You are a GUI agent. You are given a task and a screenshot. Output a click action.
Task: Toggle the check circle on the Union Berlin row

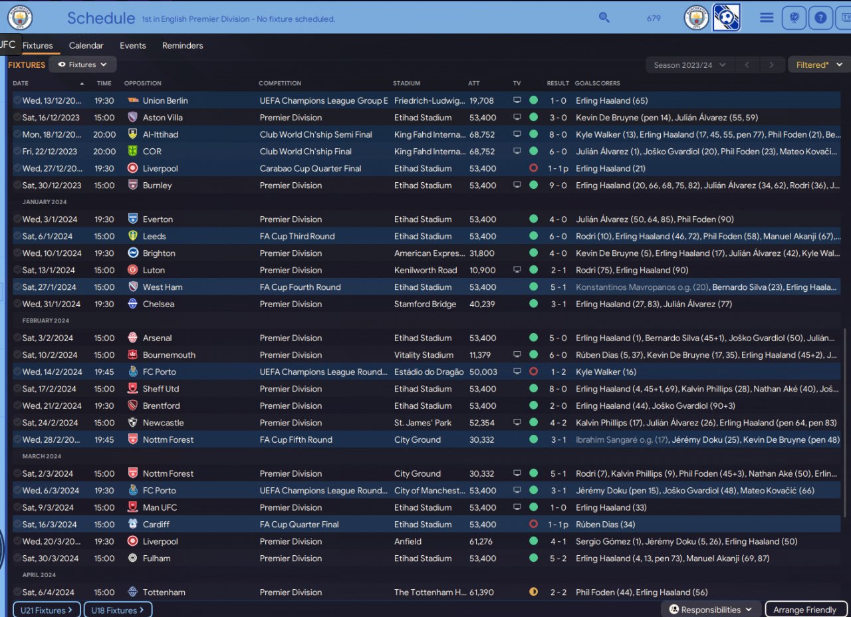tap(17, 100)
